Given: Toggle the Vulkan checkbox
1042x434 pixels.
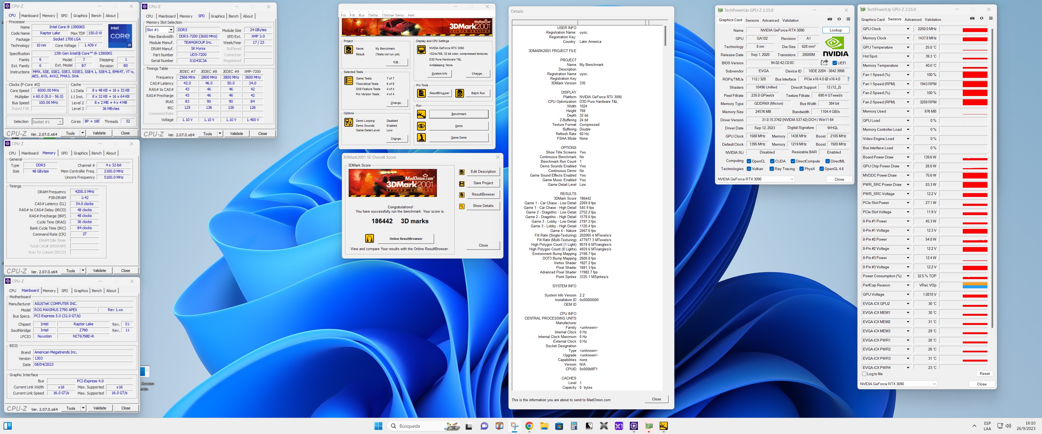Looking at the screenshot, I should [749, 169].
